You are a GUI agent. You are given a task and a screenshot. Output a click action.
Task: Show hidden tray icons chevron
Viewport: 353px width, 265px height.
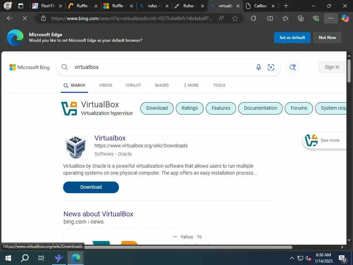(x=292, y=258)
